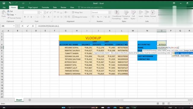
Task: Click the horizontal scrollbar at the bottom
Action: [155, 100]
